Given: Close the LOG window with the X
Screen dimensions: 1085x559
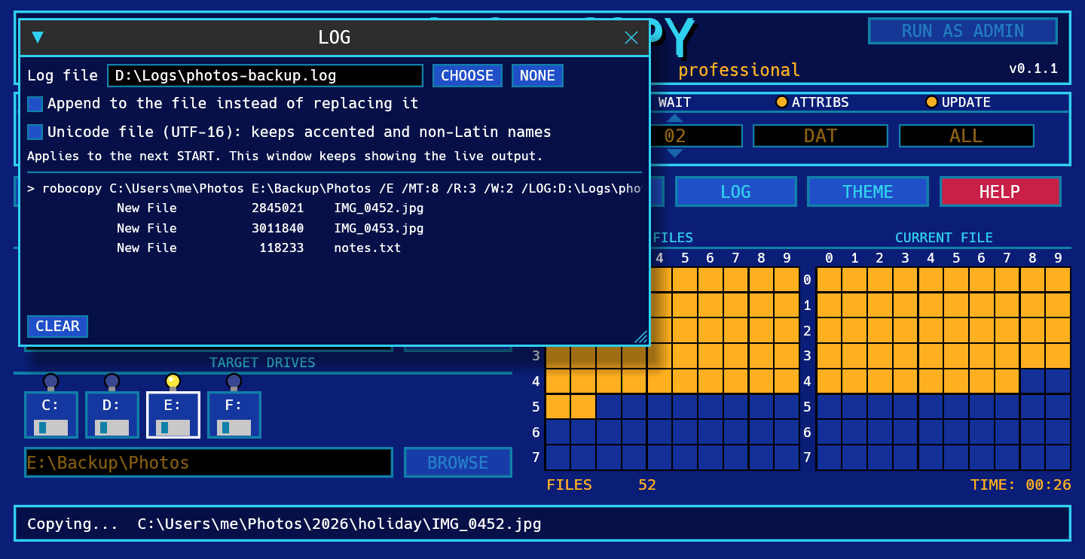Looking at the screenshot, I should click(x=631, y=38).
